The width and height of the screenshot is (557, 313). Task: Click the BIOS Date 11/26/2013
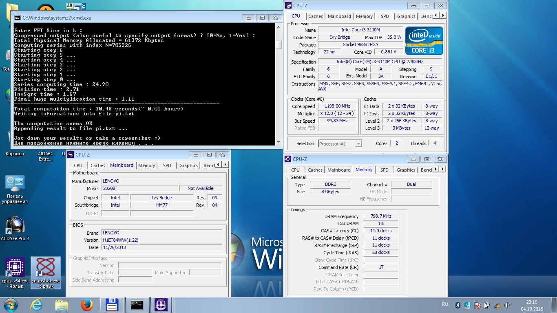click(x=161, y=247)
